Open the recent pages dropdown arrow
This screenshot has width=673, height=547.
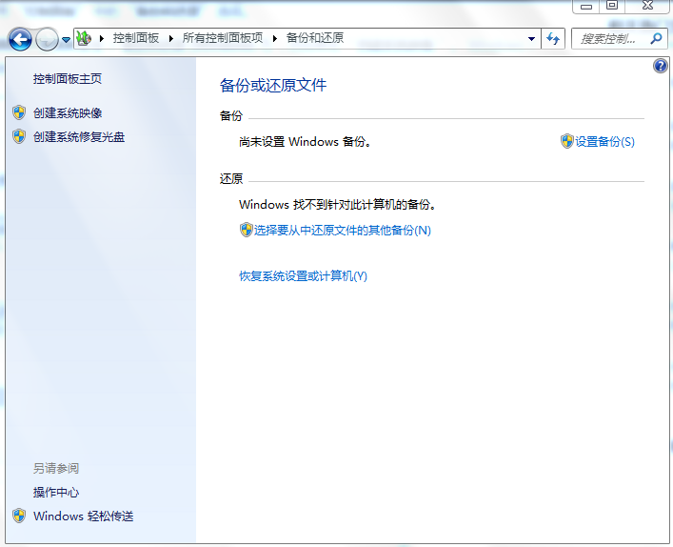[66, 39]
